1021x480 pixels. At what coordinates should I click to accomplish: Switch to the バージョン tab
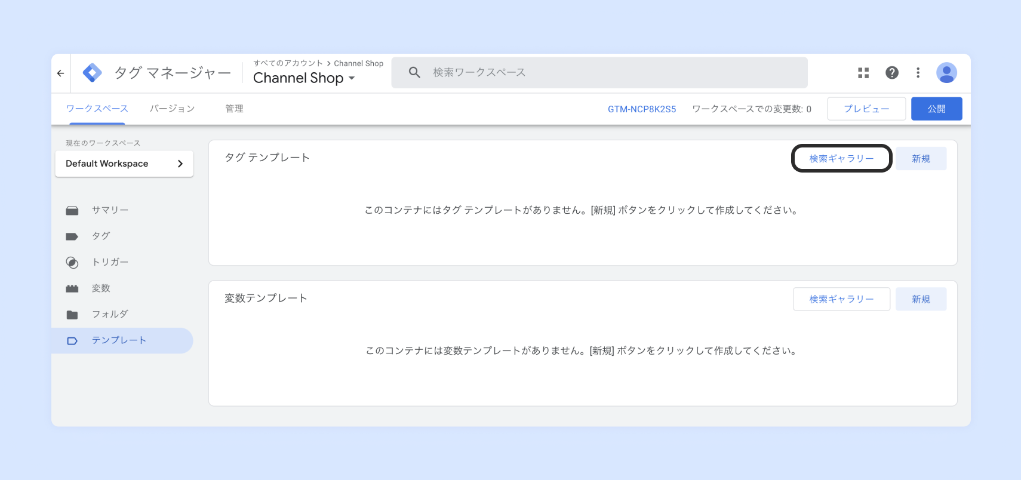[172, 109]
